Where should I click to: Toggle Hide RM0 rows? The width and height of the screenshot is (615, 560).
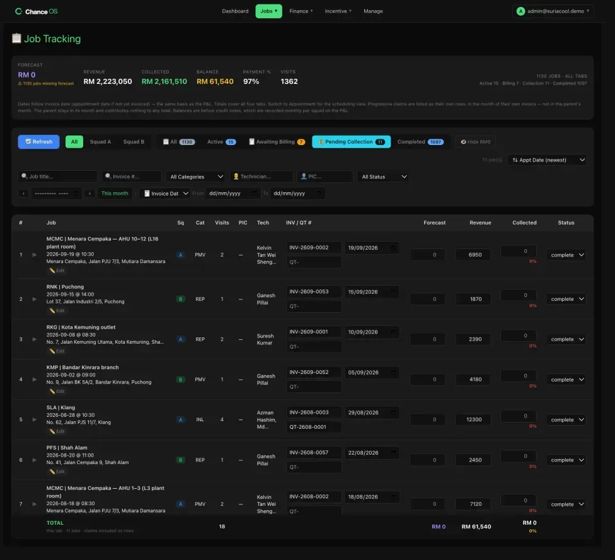(x=475, y=142)
